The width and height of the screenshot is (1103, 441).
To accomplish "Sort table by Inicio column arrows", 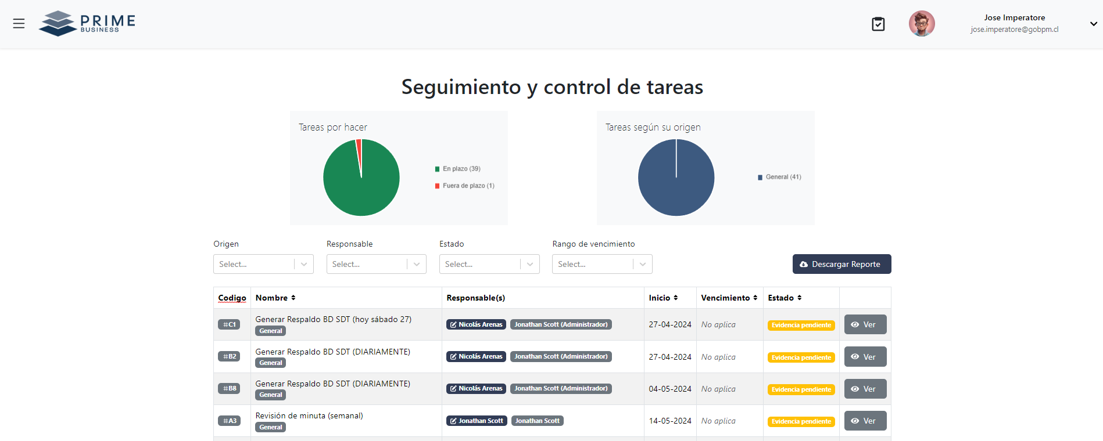I will point(676,298).
